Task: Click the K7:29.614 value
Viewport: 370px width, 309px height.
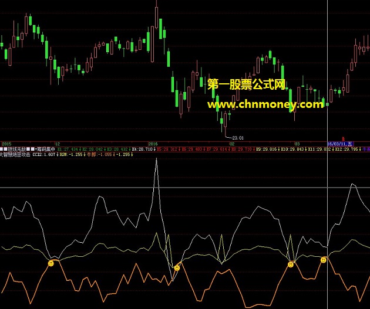Action: [217, 149]
